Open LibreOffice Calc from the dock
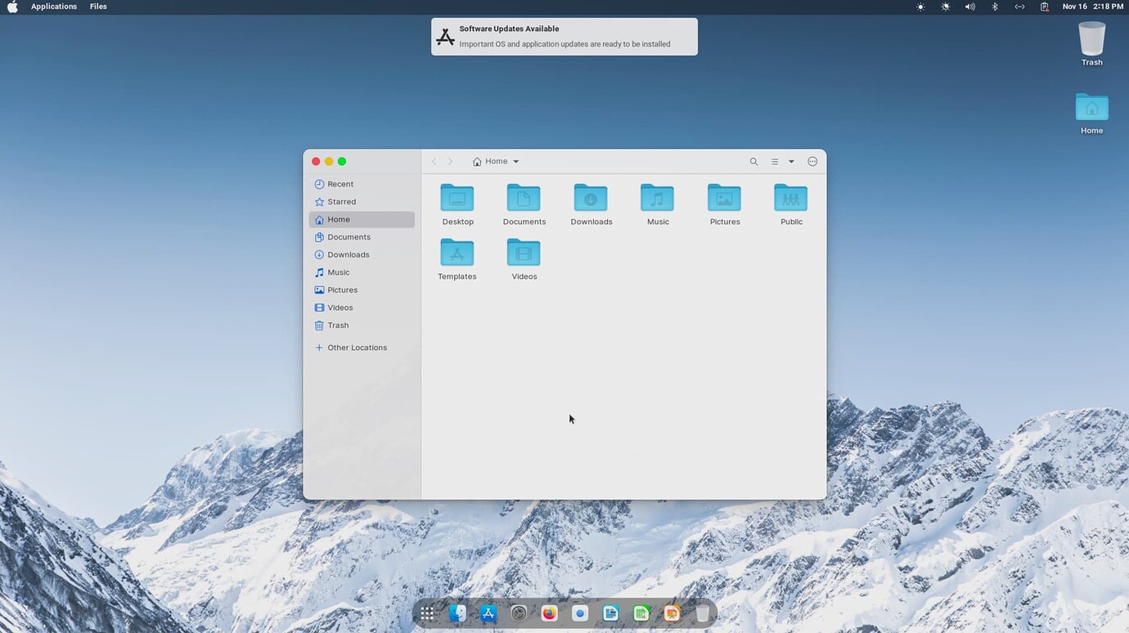This screenshot has width=1129, height=633. (x=641, y=613)
